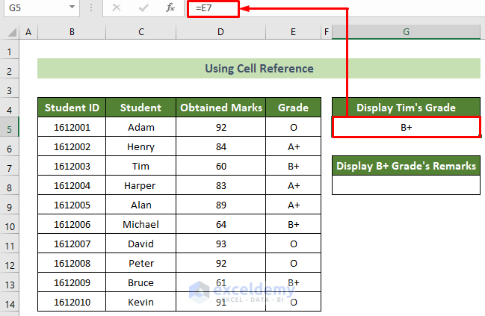Select the cell containing David
Screen dimensions: 485x316
(x=140, y=244)
